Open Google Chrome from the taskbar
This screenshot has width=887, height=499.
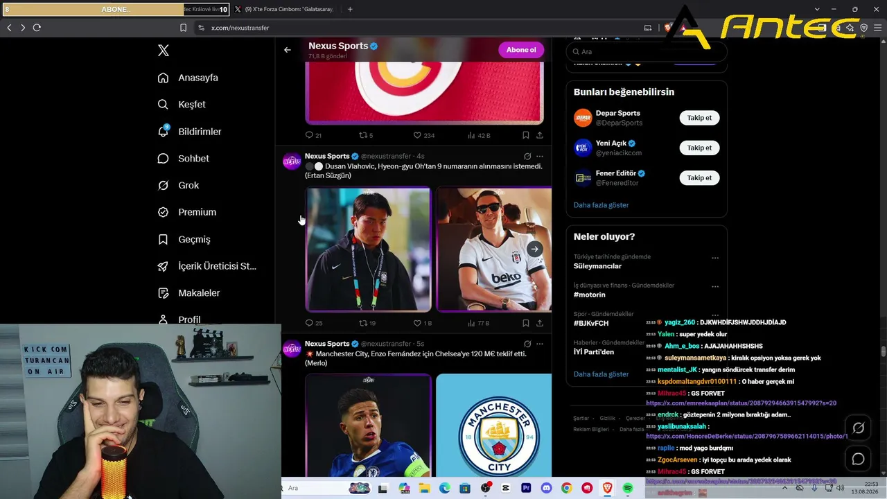[567, 489]
